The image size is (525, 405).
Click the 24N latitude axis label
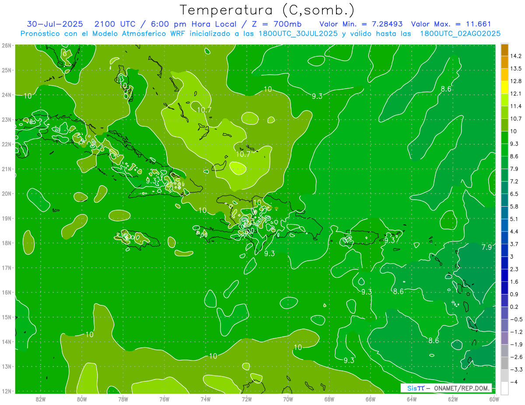click(x=7, y=95)
